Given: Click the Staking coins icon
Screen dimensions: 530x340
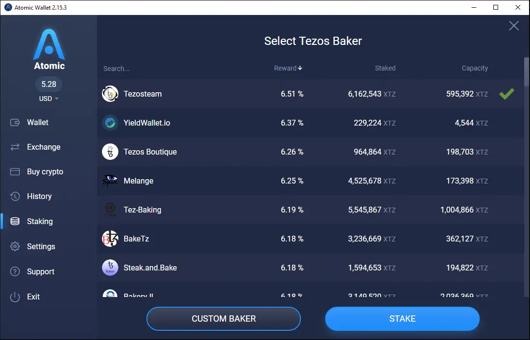Looking at the screenshot, I should point(15,221).
